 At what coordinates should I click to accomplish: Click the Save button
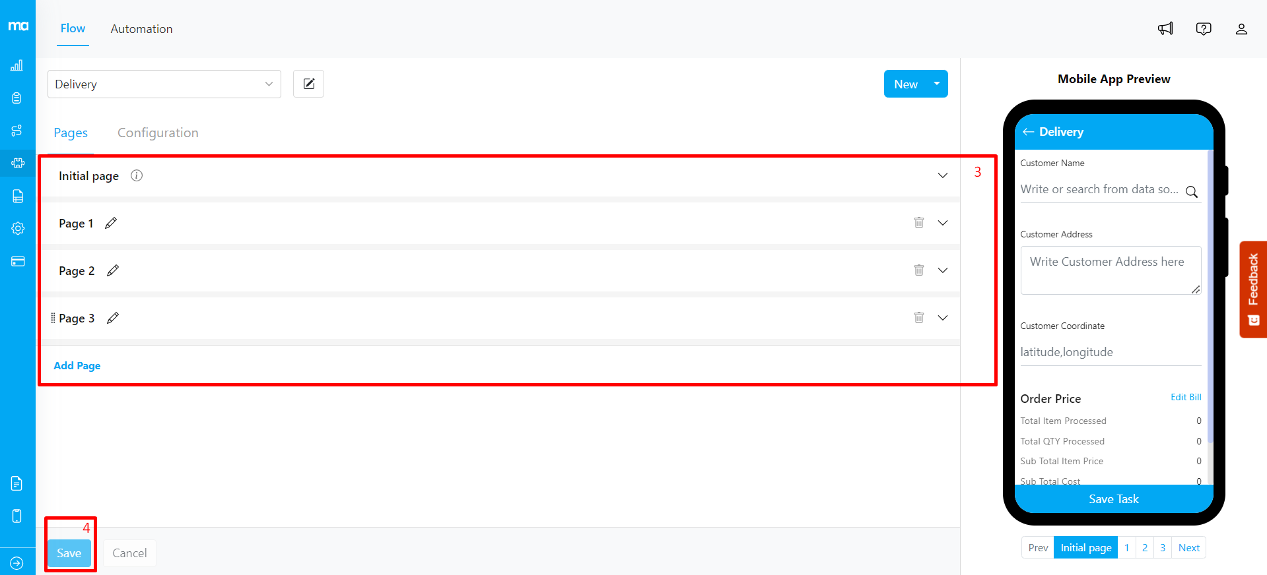pos(69,553)
